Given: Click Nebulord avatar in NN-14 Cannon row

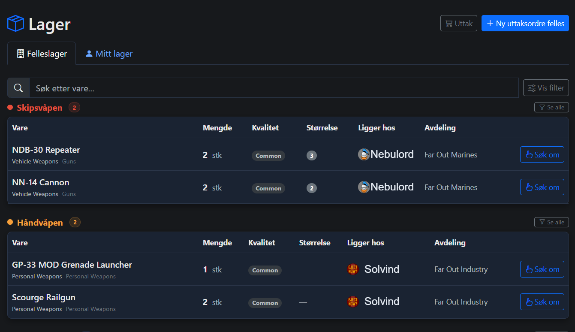Looking at the screenshot, I should pos(364,187).
